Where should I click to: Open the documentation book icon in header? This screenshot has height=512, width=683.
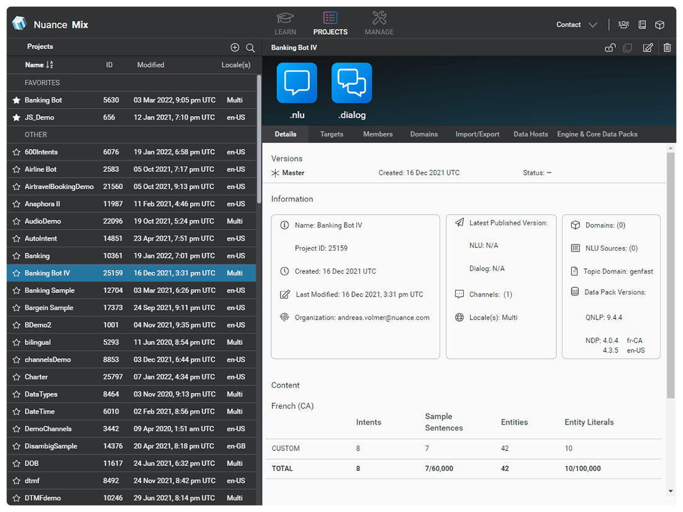click(x=642, y=25)
